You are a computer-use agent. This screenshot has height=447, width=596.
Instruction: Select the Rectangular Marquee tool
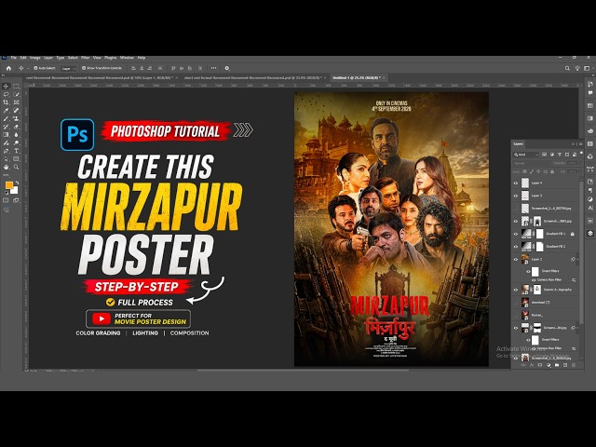(17, 87)
